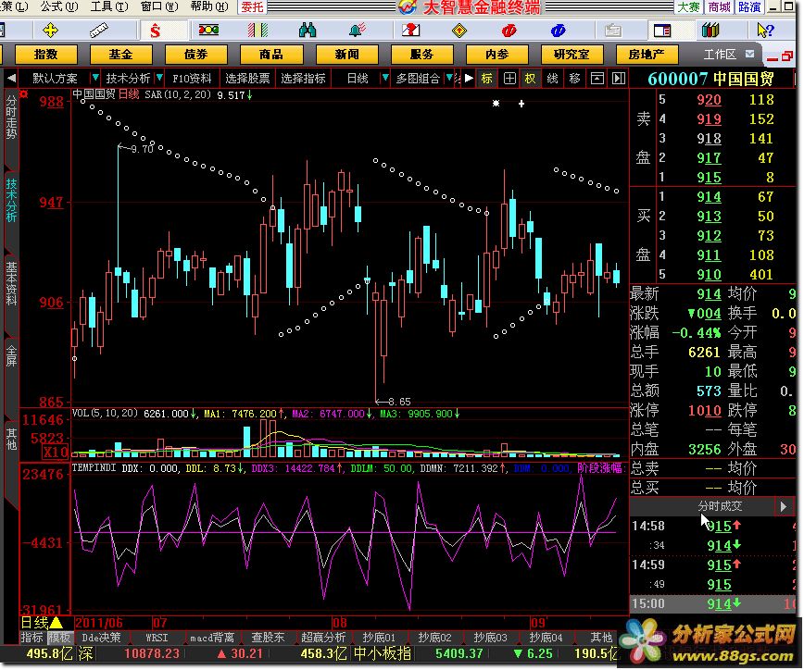Click the crosshair grid icon next to 标
The height and width of the screenshot is (670, 804).
[x=509, y=78]
